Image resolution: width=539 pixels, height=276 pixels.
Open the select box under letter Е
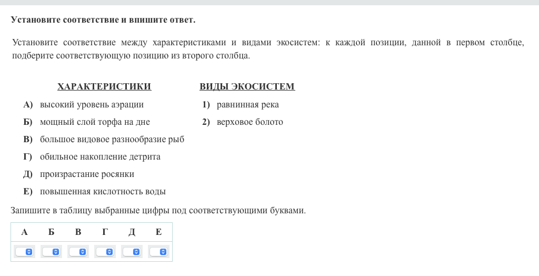point(158,252)
